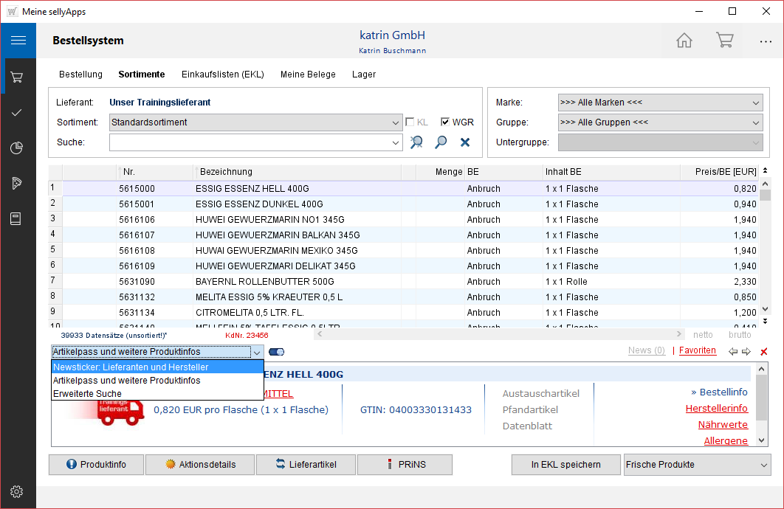Click the magnifier search icon
Screen dimensions: 784x509
click(x=441, y=142)
